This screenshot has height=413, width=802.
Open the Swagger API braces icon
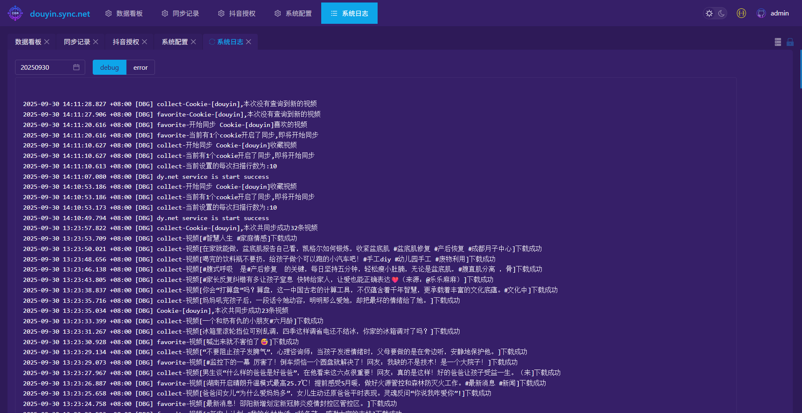coord(741,13)
